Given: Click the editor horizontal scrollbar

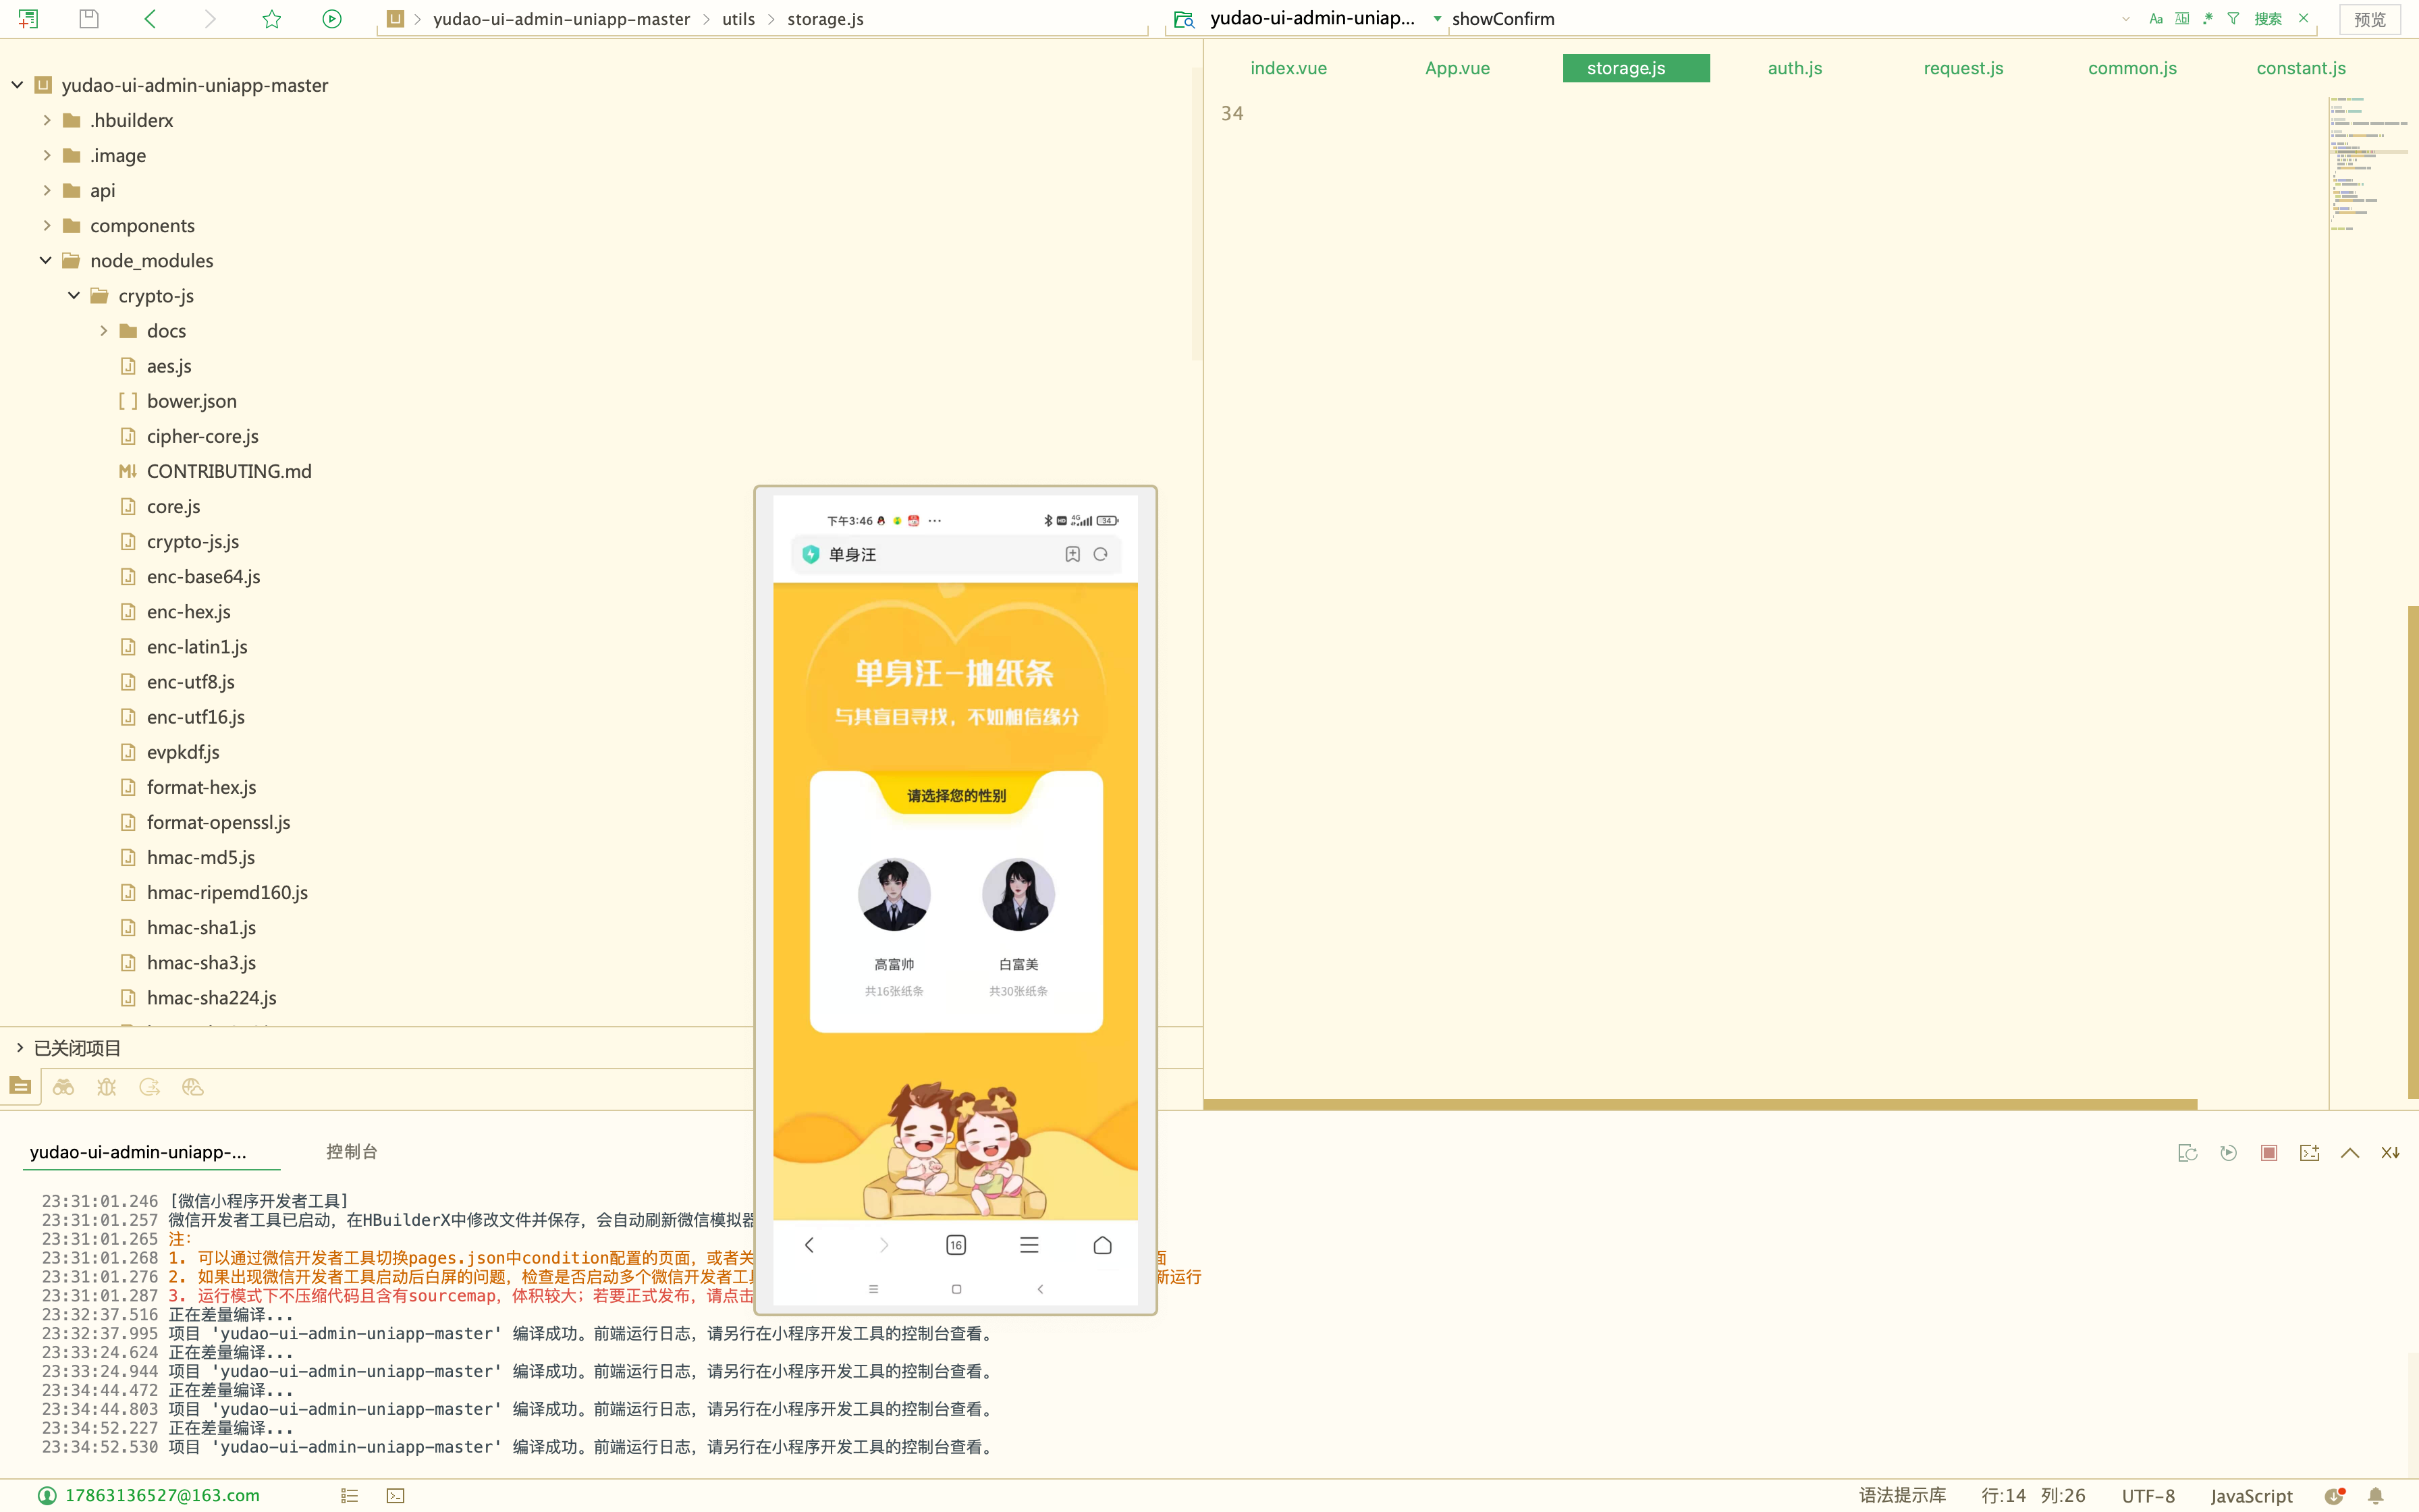Looking at the screenshot, I should pyautogui.click(x=1700, y=1104).
